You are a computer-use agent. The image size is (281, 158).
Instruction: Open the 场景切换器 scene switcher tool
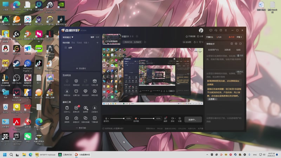tap(85, 119)
